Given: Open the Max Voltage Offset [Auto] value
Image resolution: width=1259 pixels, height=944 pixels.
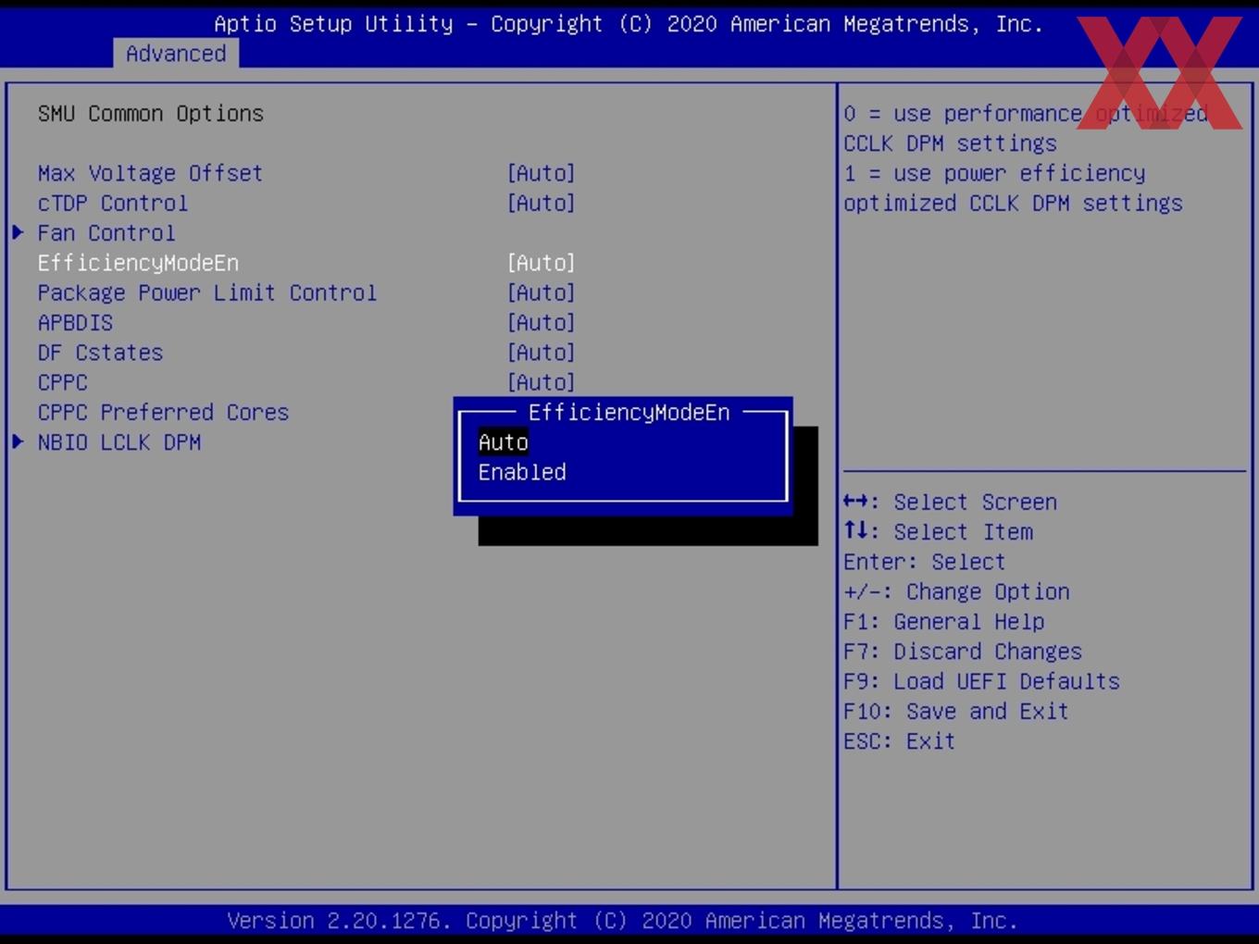Looking at the screenshot, I should tap(542, 173).
